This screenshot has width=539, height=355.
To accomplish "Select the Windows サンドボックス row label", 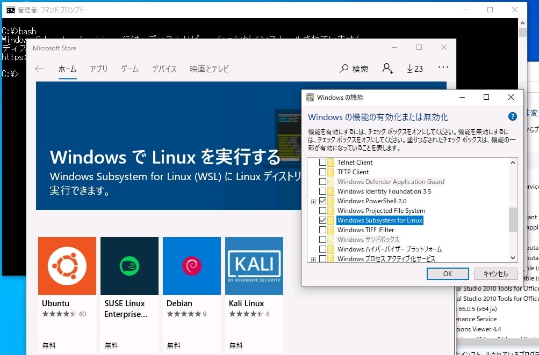I will (x=368, y=239).
